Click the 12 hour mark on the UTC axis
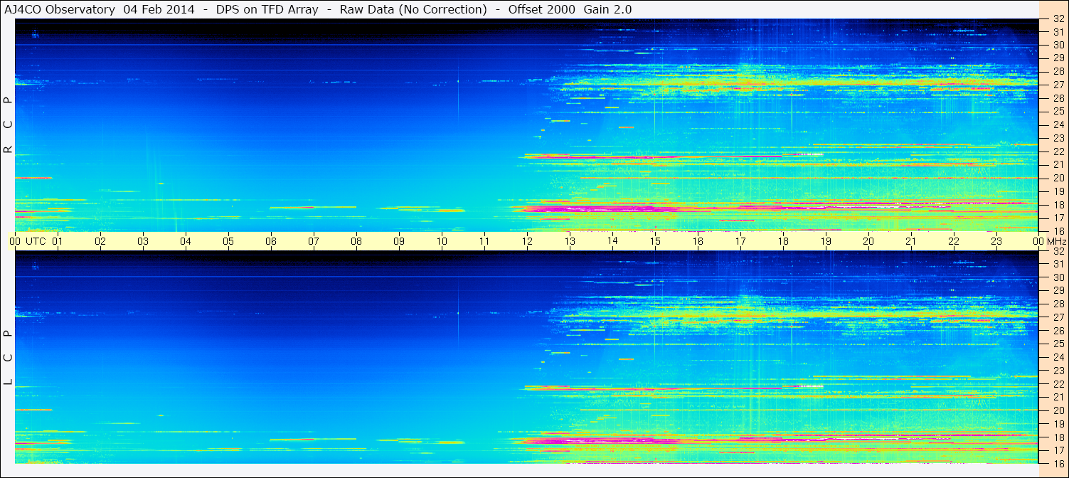 tap(527, 241)
